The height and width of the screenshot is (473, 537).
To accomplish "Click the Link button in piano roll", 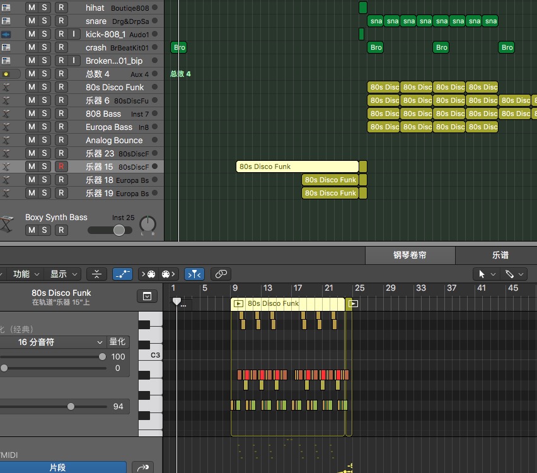I will tap(221, 274).
